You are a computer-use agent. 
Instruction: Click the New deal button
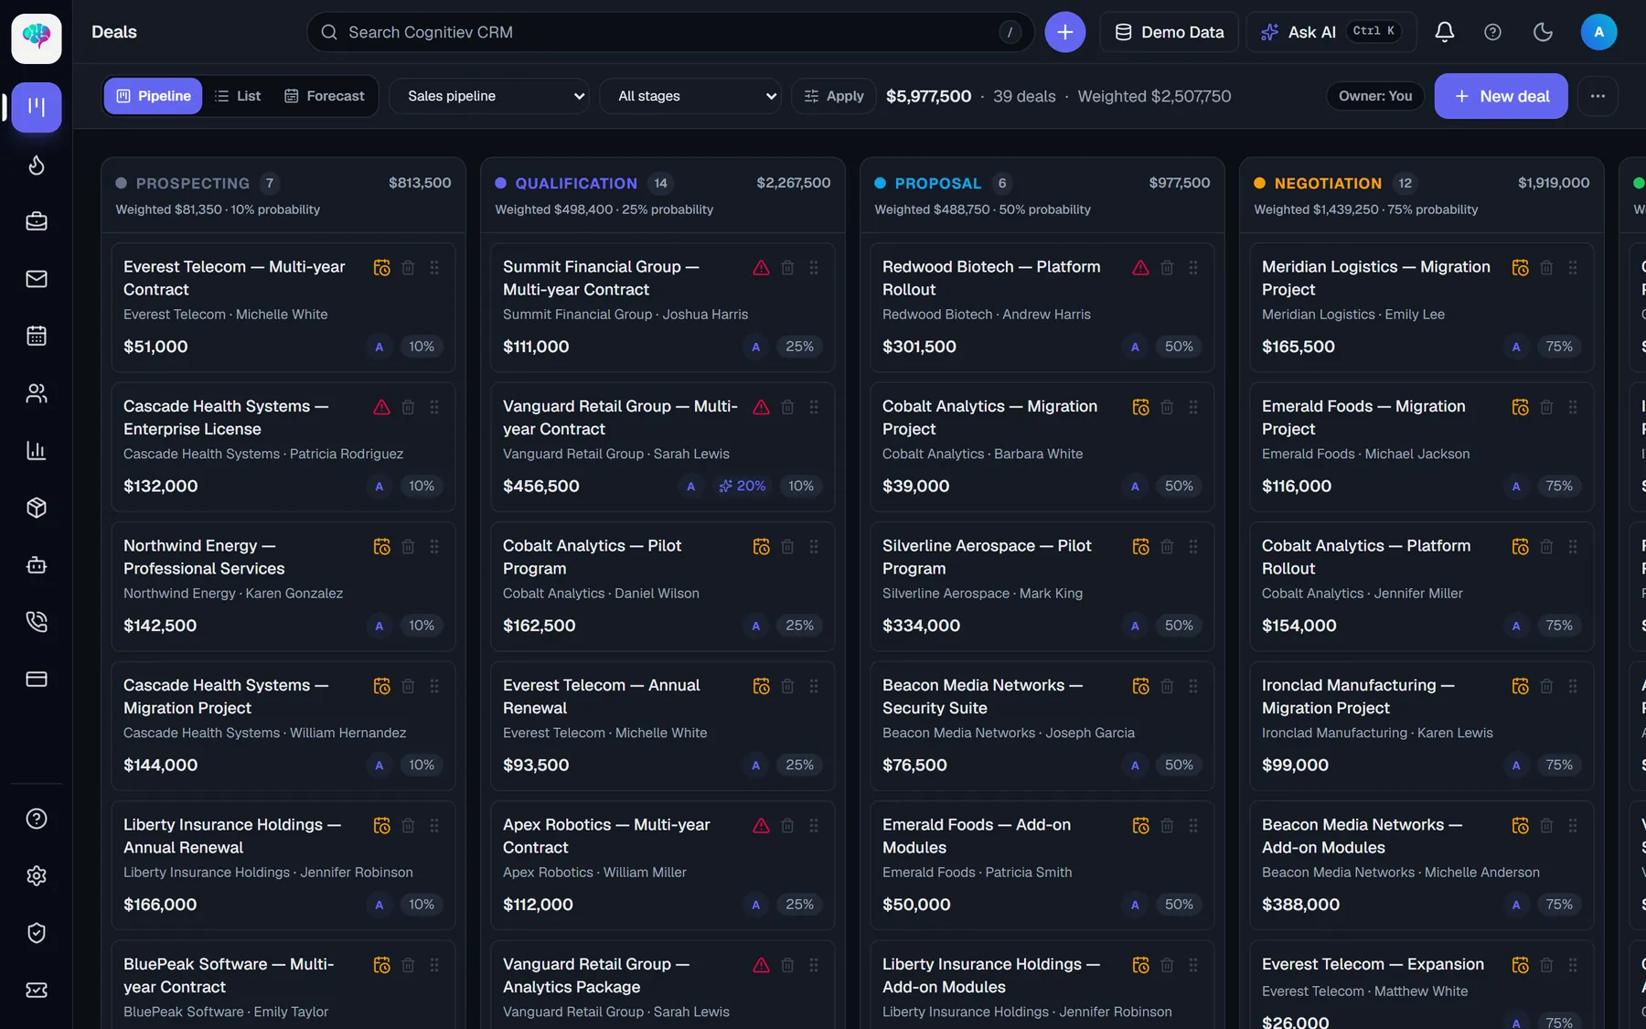(1501, 96)
